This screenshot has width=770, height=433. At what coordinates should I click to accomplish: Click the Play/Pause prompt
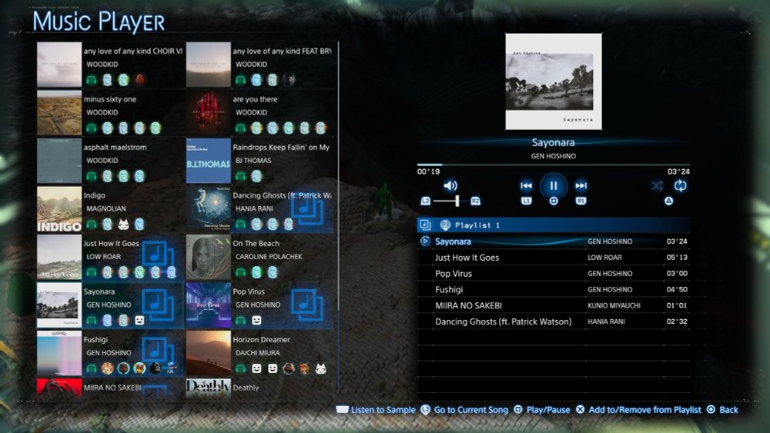[542, 409]
